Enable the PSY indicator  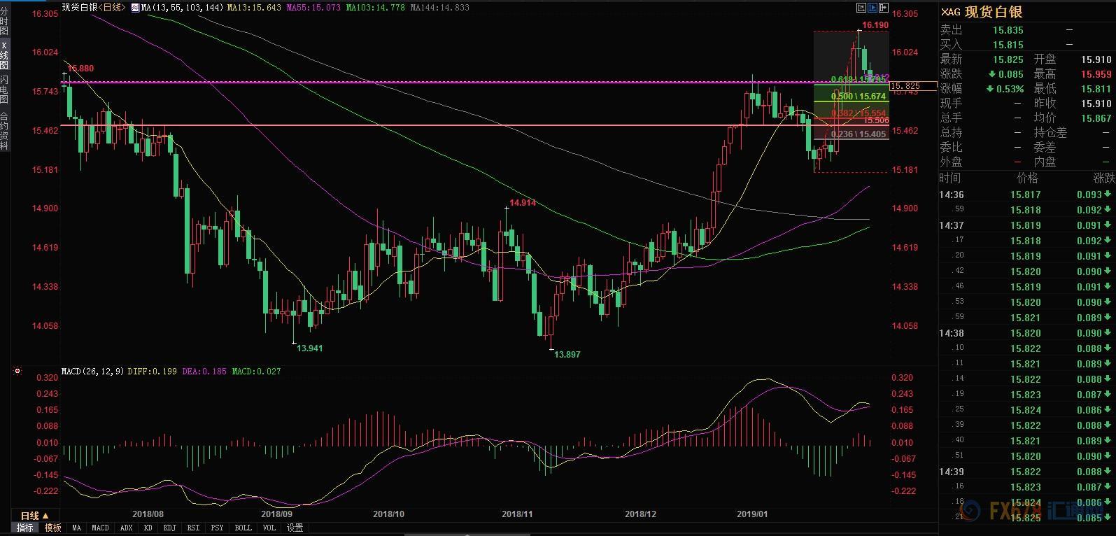pyautogui.click(x=217, y=528)
